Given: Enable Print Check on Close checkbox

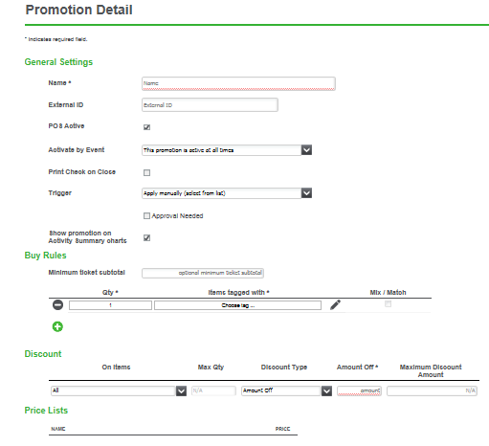Looking at the screenshot, I should [146, 172].
